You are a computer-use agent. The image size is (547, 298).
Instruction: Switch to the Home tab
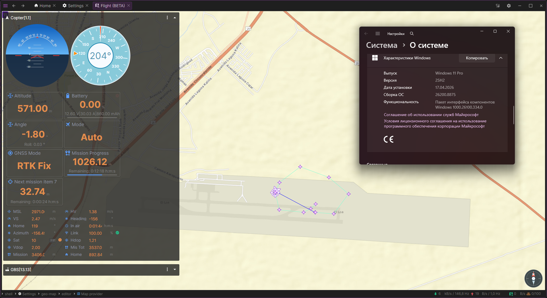[x=42, y=5]
